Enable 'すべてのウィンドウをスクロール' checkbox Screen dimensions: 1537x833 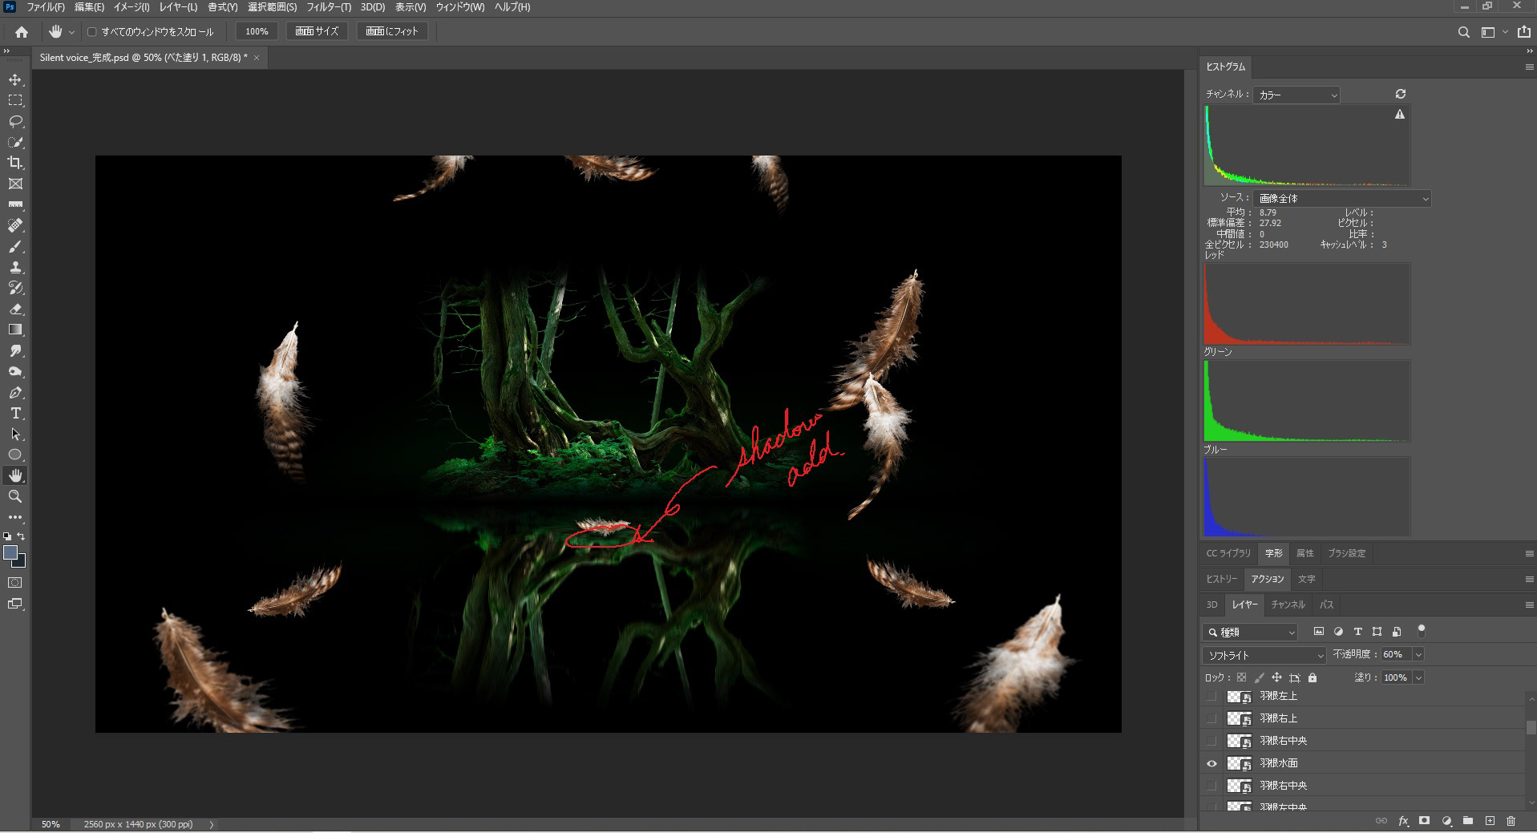[91, 32]
